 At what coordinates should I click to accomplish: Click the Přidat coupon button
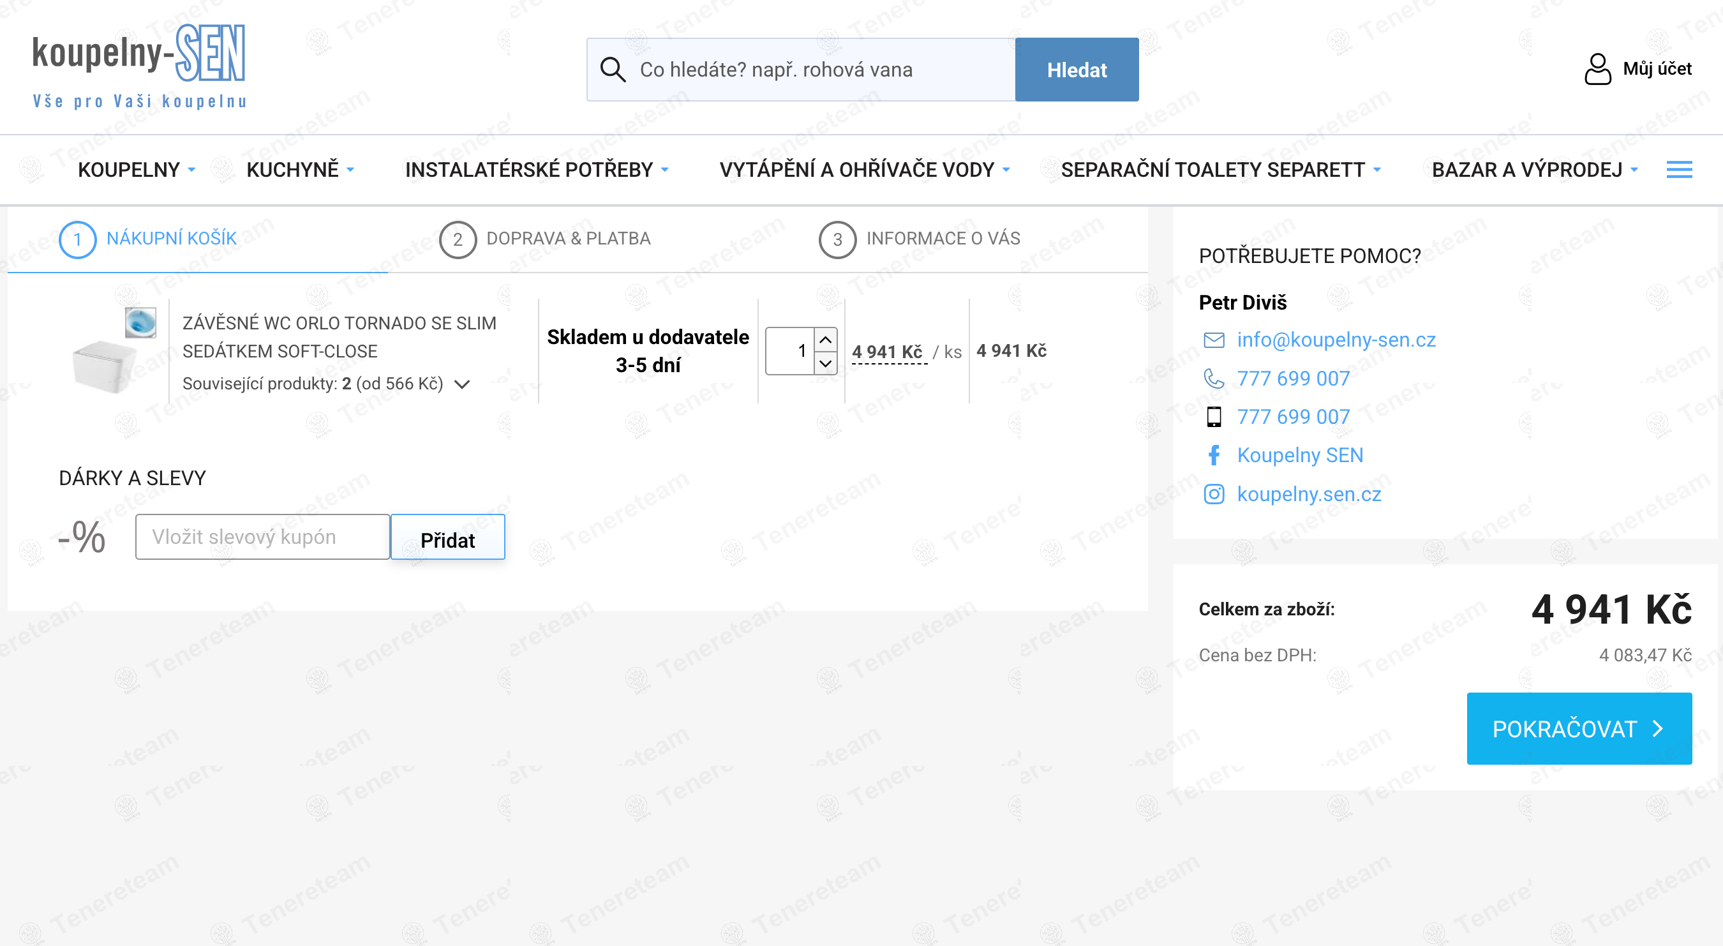(x=447, y=537)
